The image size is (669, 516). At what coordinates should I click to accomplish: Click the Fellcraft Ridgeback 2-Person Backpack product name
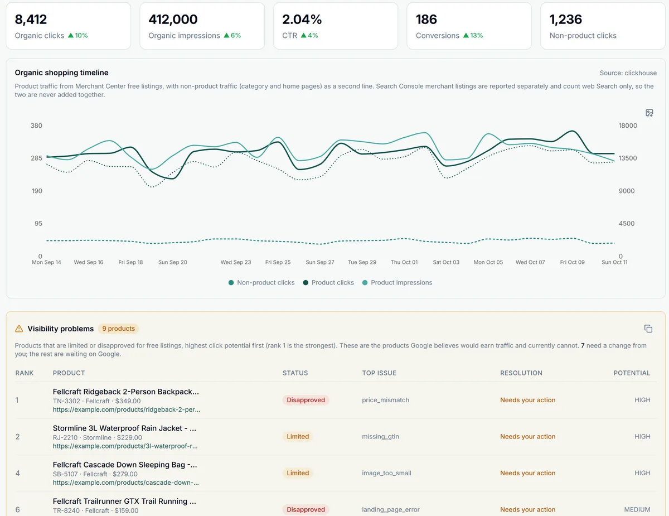pyautogui.click(x=126, y=392)
